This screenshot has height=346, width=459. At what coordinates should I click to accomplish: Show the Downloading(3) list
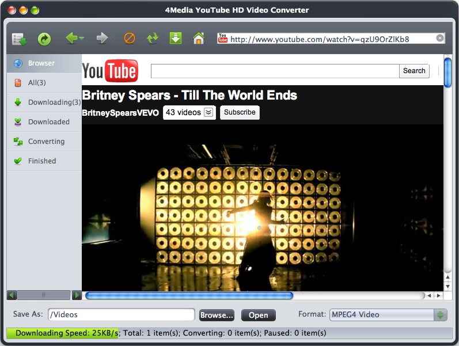[44, 102]
